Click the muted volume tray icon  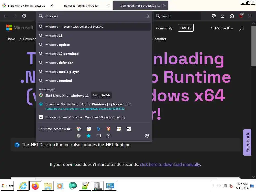coord(231,186)
